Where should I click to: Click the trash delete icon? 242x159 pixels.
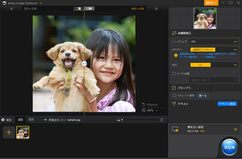[162, 120]
